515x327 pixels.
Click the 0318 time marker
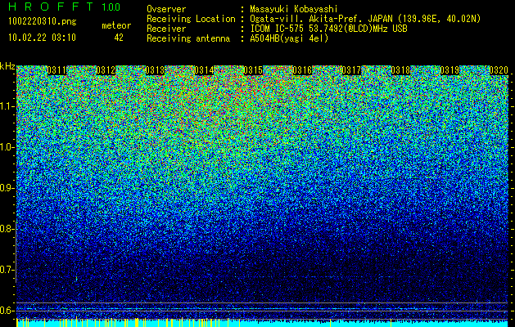pos(400,70)
